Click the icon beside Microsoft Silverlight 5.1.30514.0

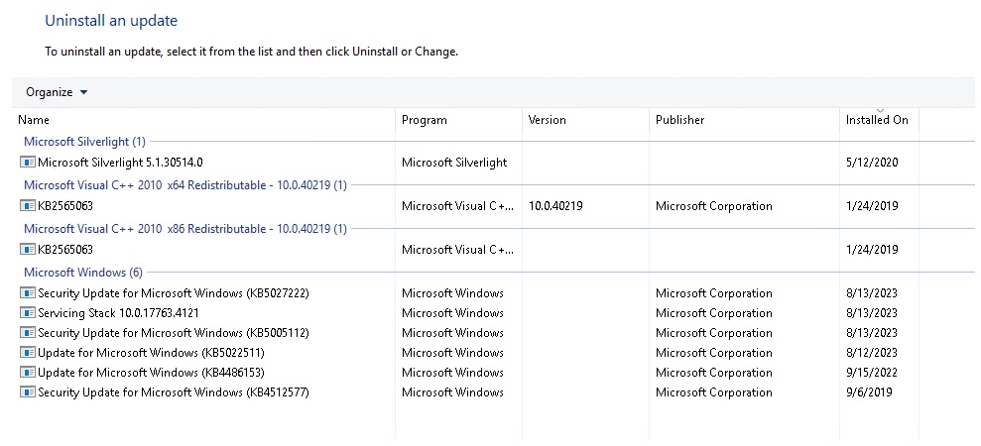(x=28, y=163)
